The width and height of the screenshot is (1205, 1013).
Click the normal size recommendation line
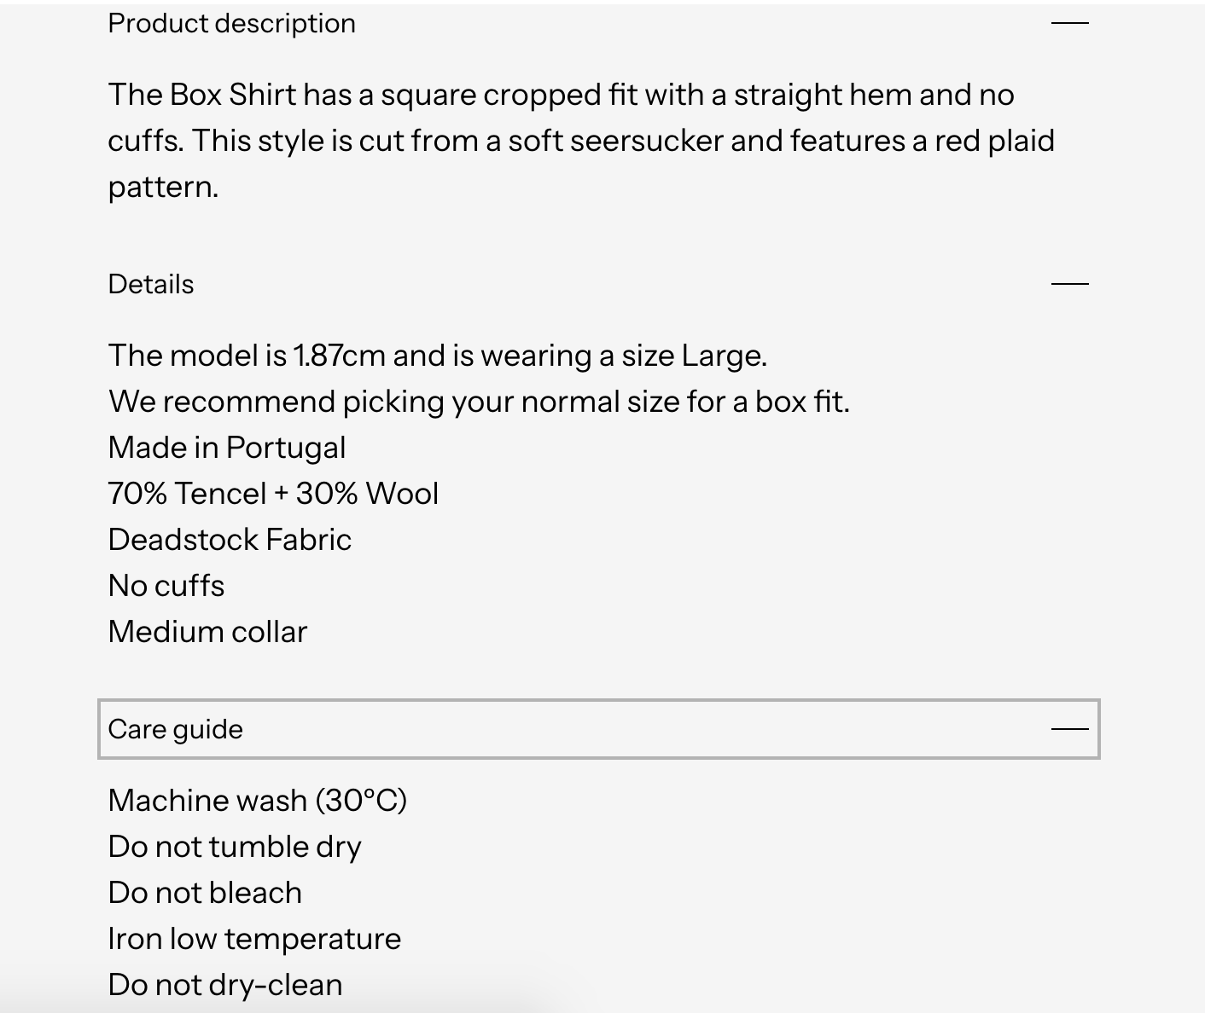point(479,401)
